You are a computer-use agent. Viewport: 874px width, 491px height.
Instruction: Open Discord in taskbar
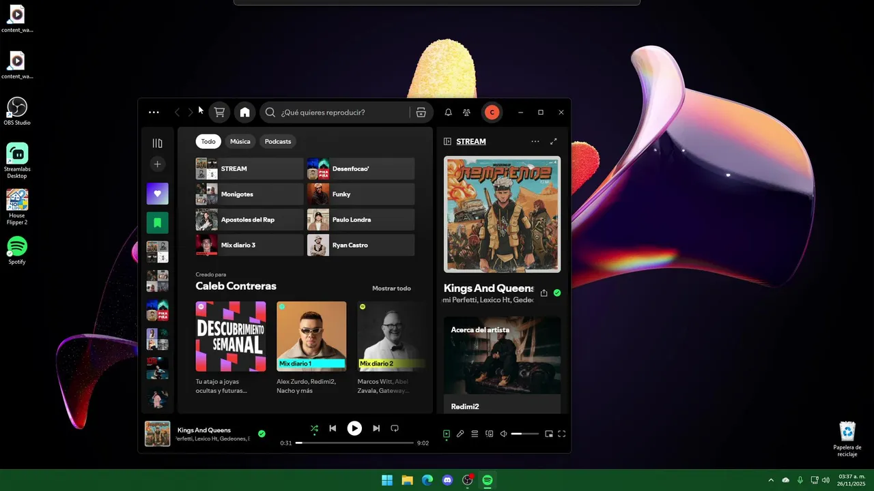tap(447, 480)
